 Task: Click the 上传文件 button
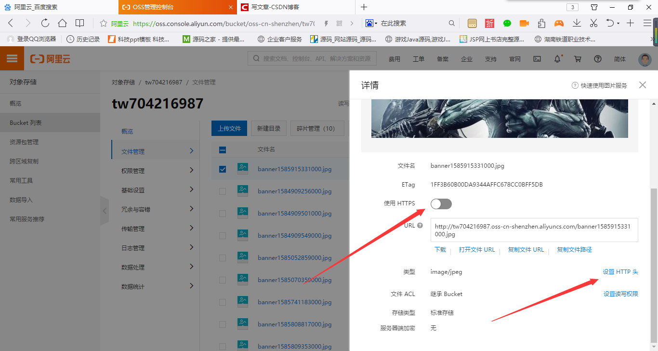(x=229, y=129)
